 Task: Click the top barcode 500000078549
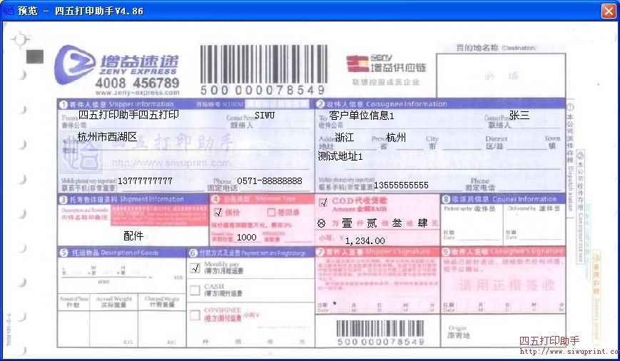(264, 69)
